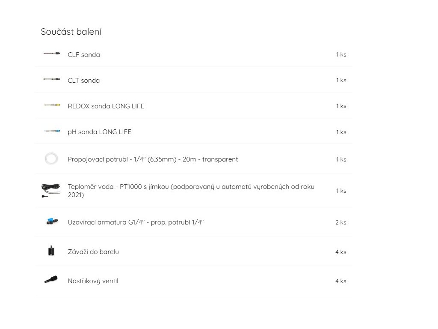Open the CLT sonda link

click(x=84, y=81)
